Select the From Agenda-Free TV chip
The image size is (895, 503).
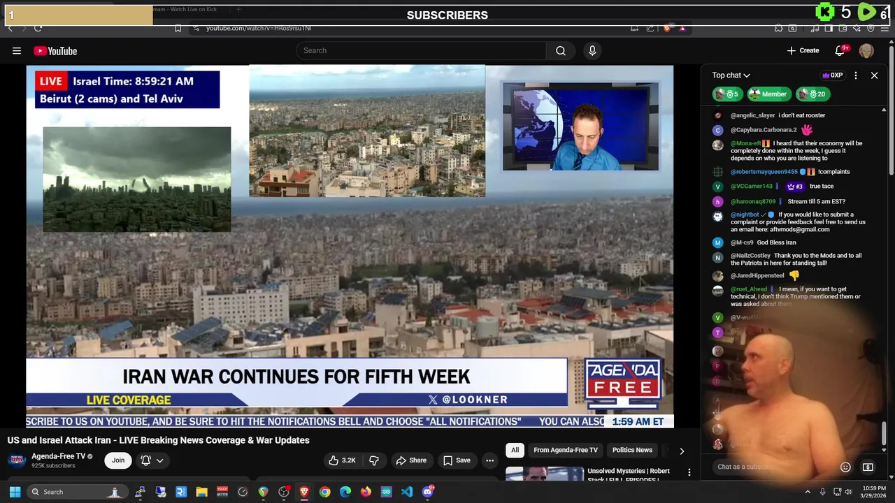[x=566, y=450]
